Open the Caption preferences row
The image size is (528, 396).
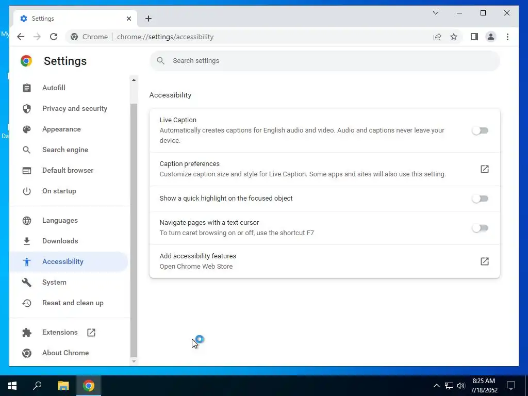(325, 169)
